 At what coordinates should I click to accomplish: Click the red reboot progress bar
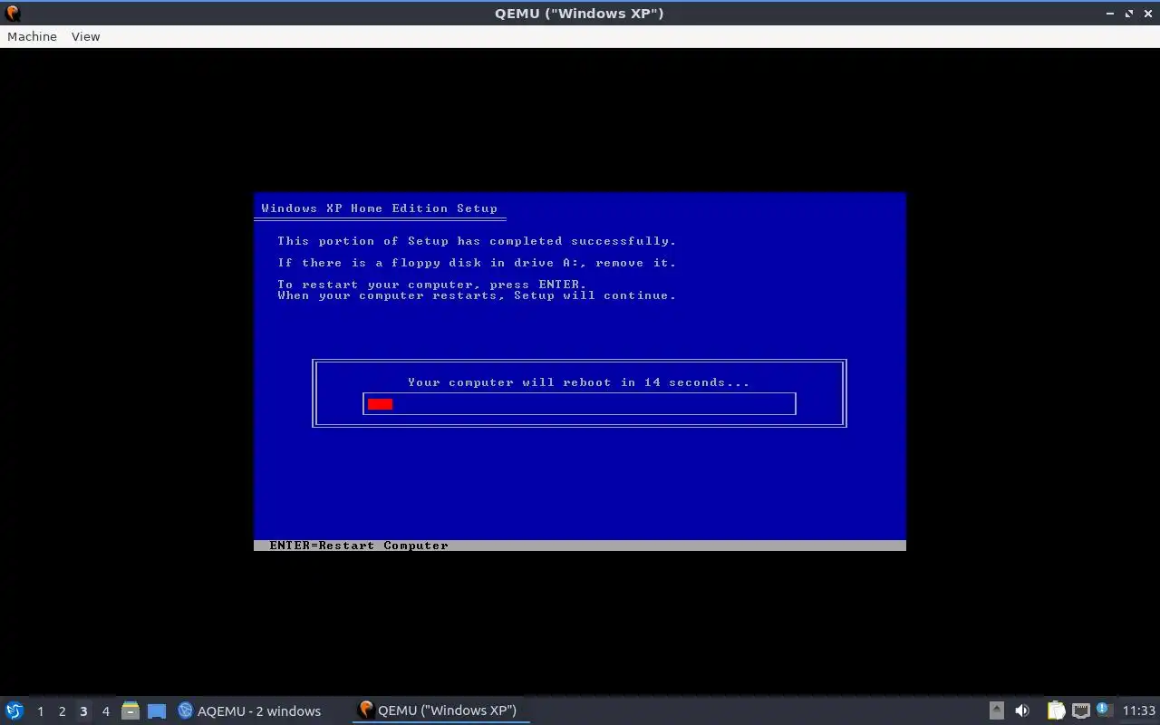[x=380, y=404]
